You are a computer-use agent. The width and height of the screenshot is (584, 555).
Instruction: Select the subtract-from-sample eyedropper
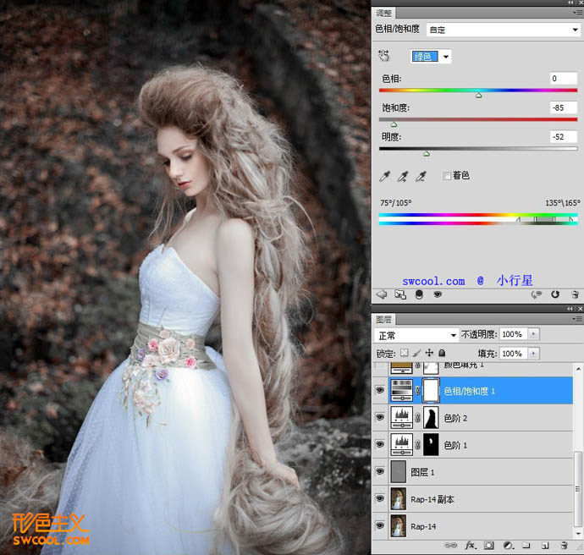coord(421,176)
